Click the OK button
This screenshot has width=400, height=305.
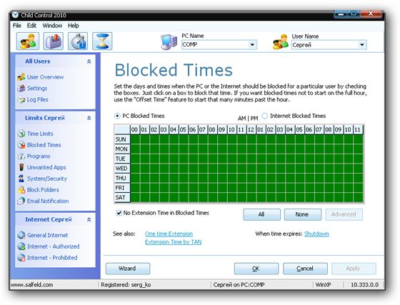click(x=256, y=269)
